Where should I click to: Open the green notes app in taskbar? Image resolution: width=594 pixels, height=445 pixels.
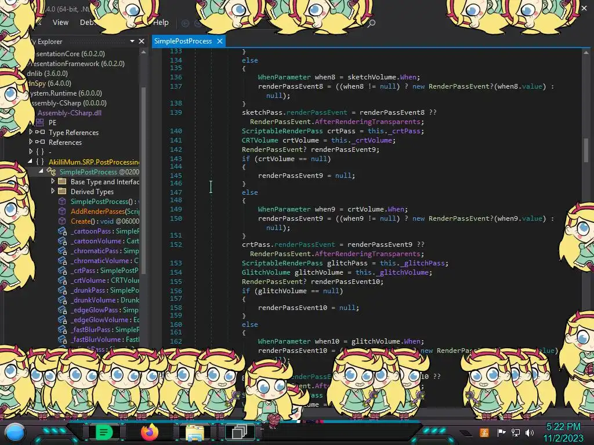pos(104,432)
